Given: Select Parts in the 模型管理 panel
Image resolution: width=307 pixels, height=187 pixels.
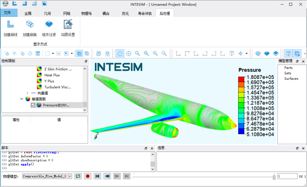Looking at the screenshot, I should click(x=288, y=68).
